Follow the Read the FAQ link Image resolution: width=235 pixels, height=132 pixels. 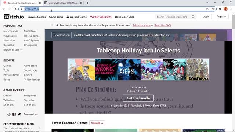163,25
